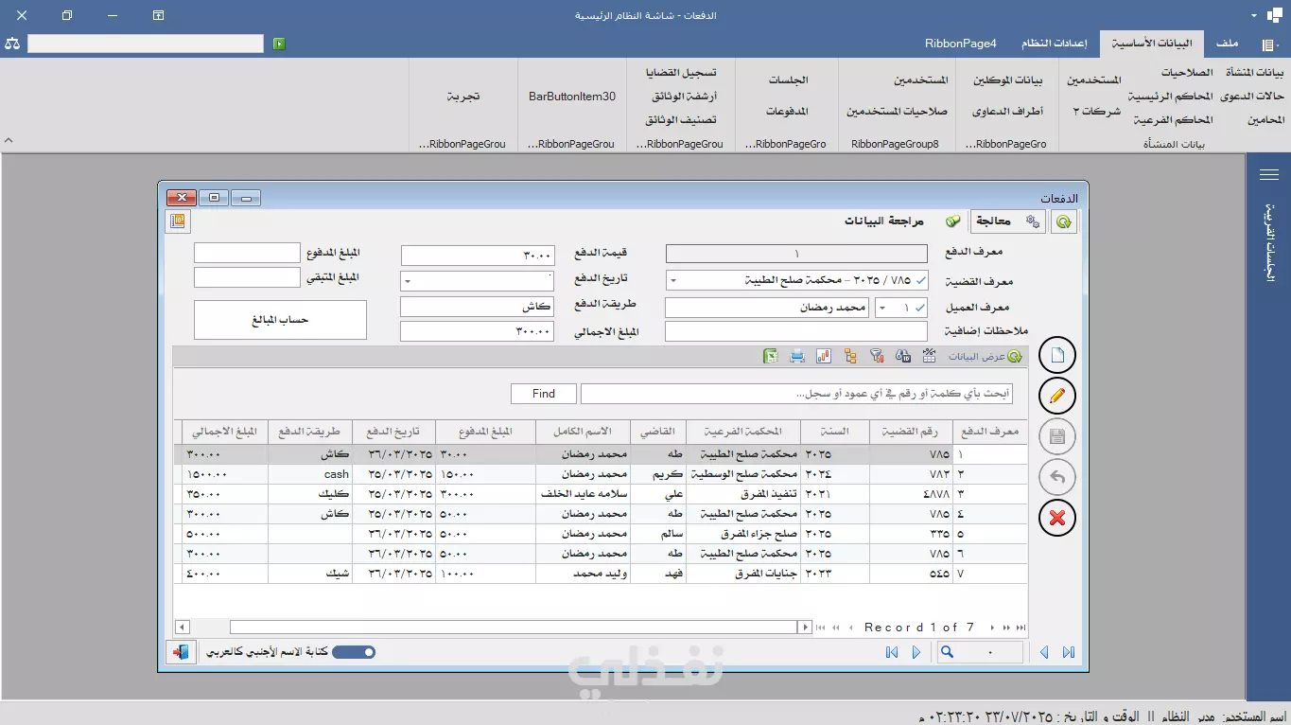Click the orange hierarchy grouping icon
1291x725 pixels.
pyautogui.click(x=850, y=356)
